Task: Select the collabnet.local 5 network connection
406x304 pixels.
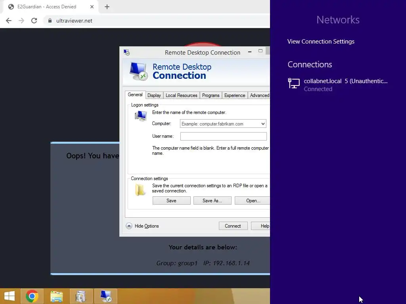Action: [338, 85]
